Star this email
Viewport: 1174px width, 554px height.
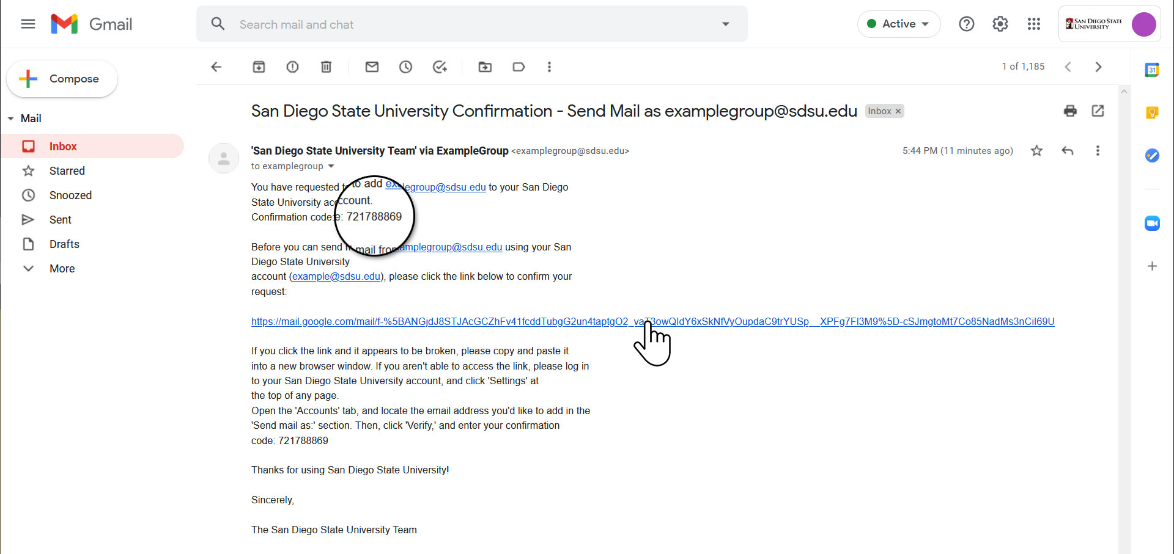click(x=1036, y=150)
